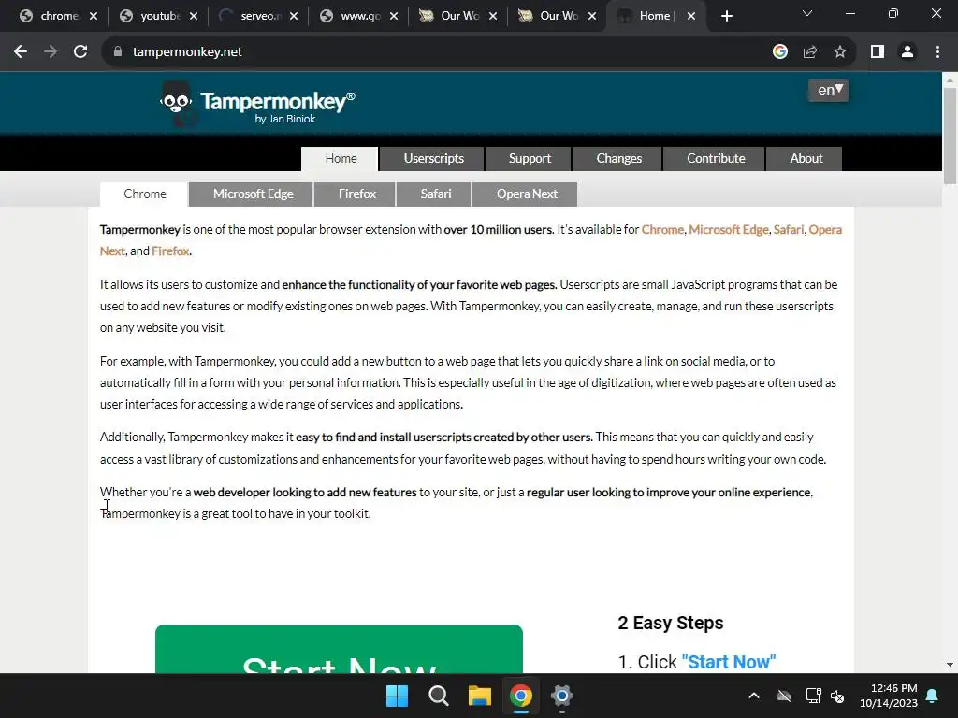Open the notification bell icon

click(933, 696)
